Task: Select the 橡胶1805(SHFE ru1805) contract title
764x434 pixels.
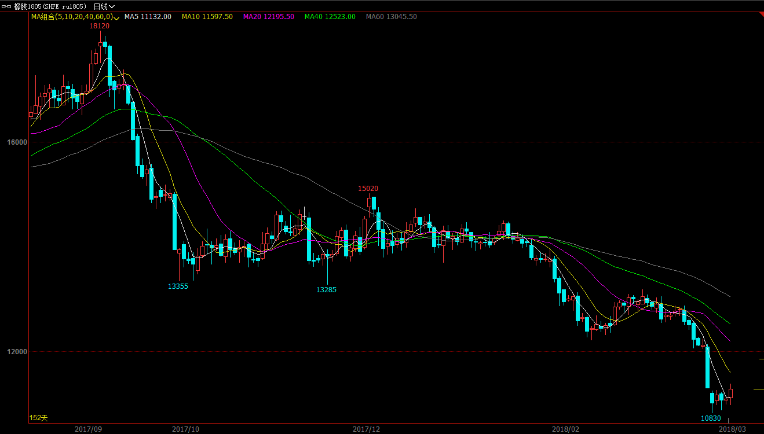Action: tap(49, 6)
